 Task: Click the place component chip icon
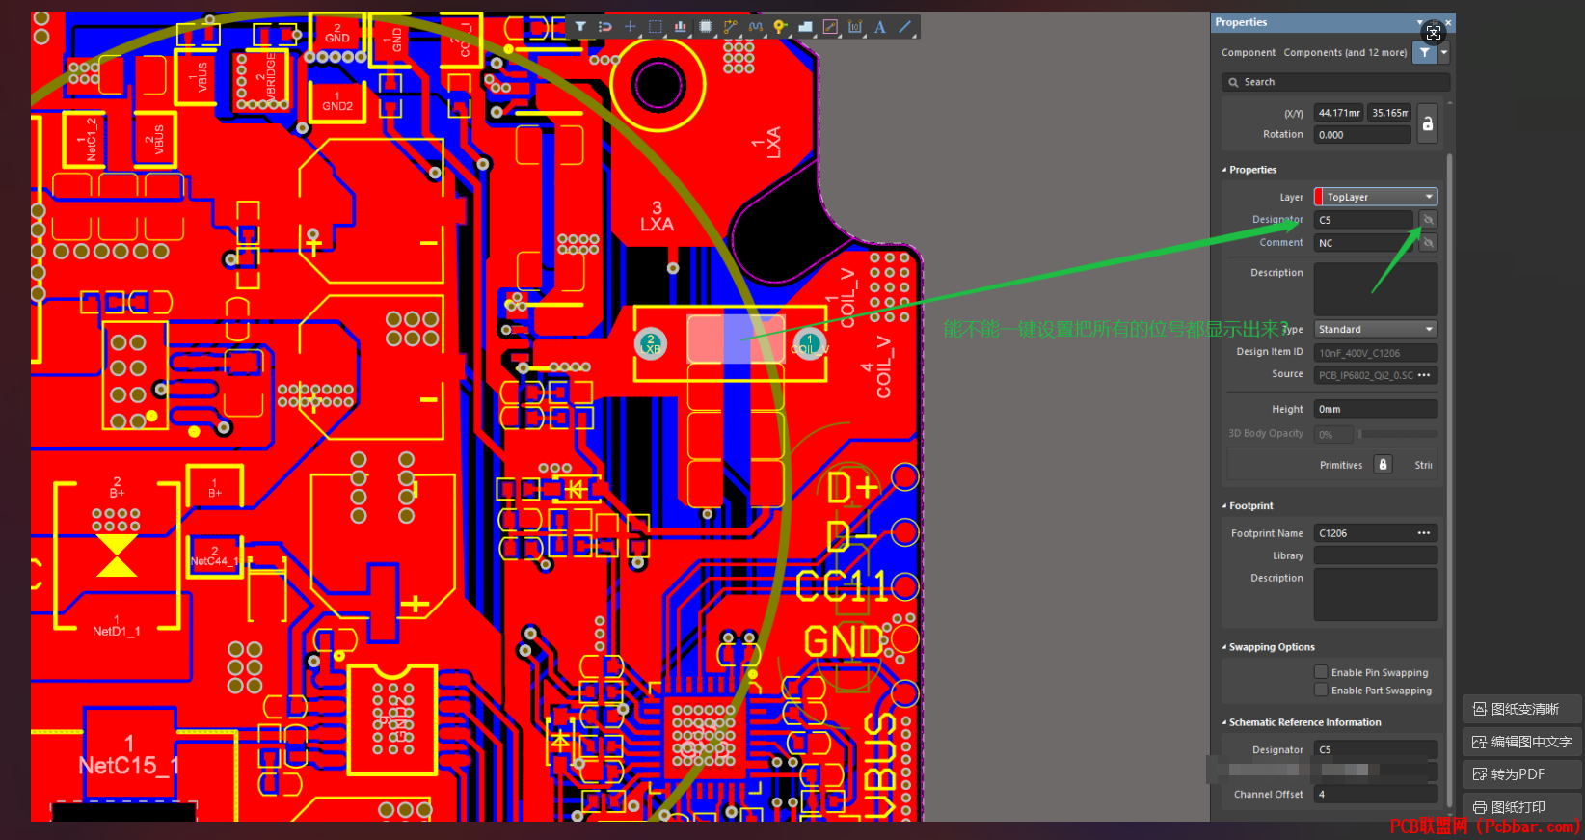click(706, 27)
